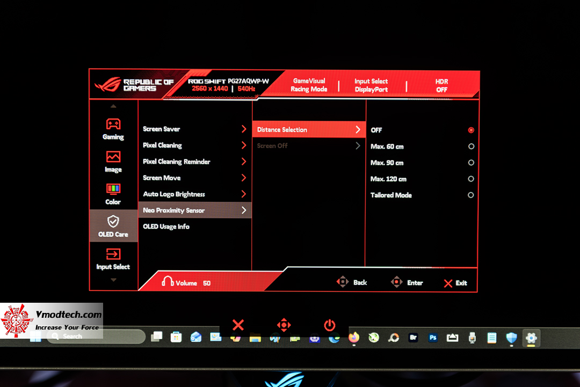Click the 540Hz refresh rate text
The height and width of the screenshot is (387, 580).
tap(247, 89)
